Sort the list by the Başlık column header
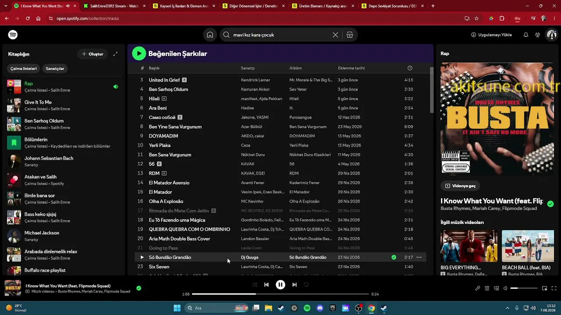Screen dimensions: 561x315 coord(154,68)
